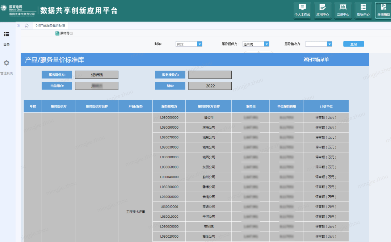Select the L0300K0000 receiver code cell

click(169, 197)
